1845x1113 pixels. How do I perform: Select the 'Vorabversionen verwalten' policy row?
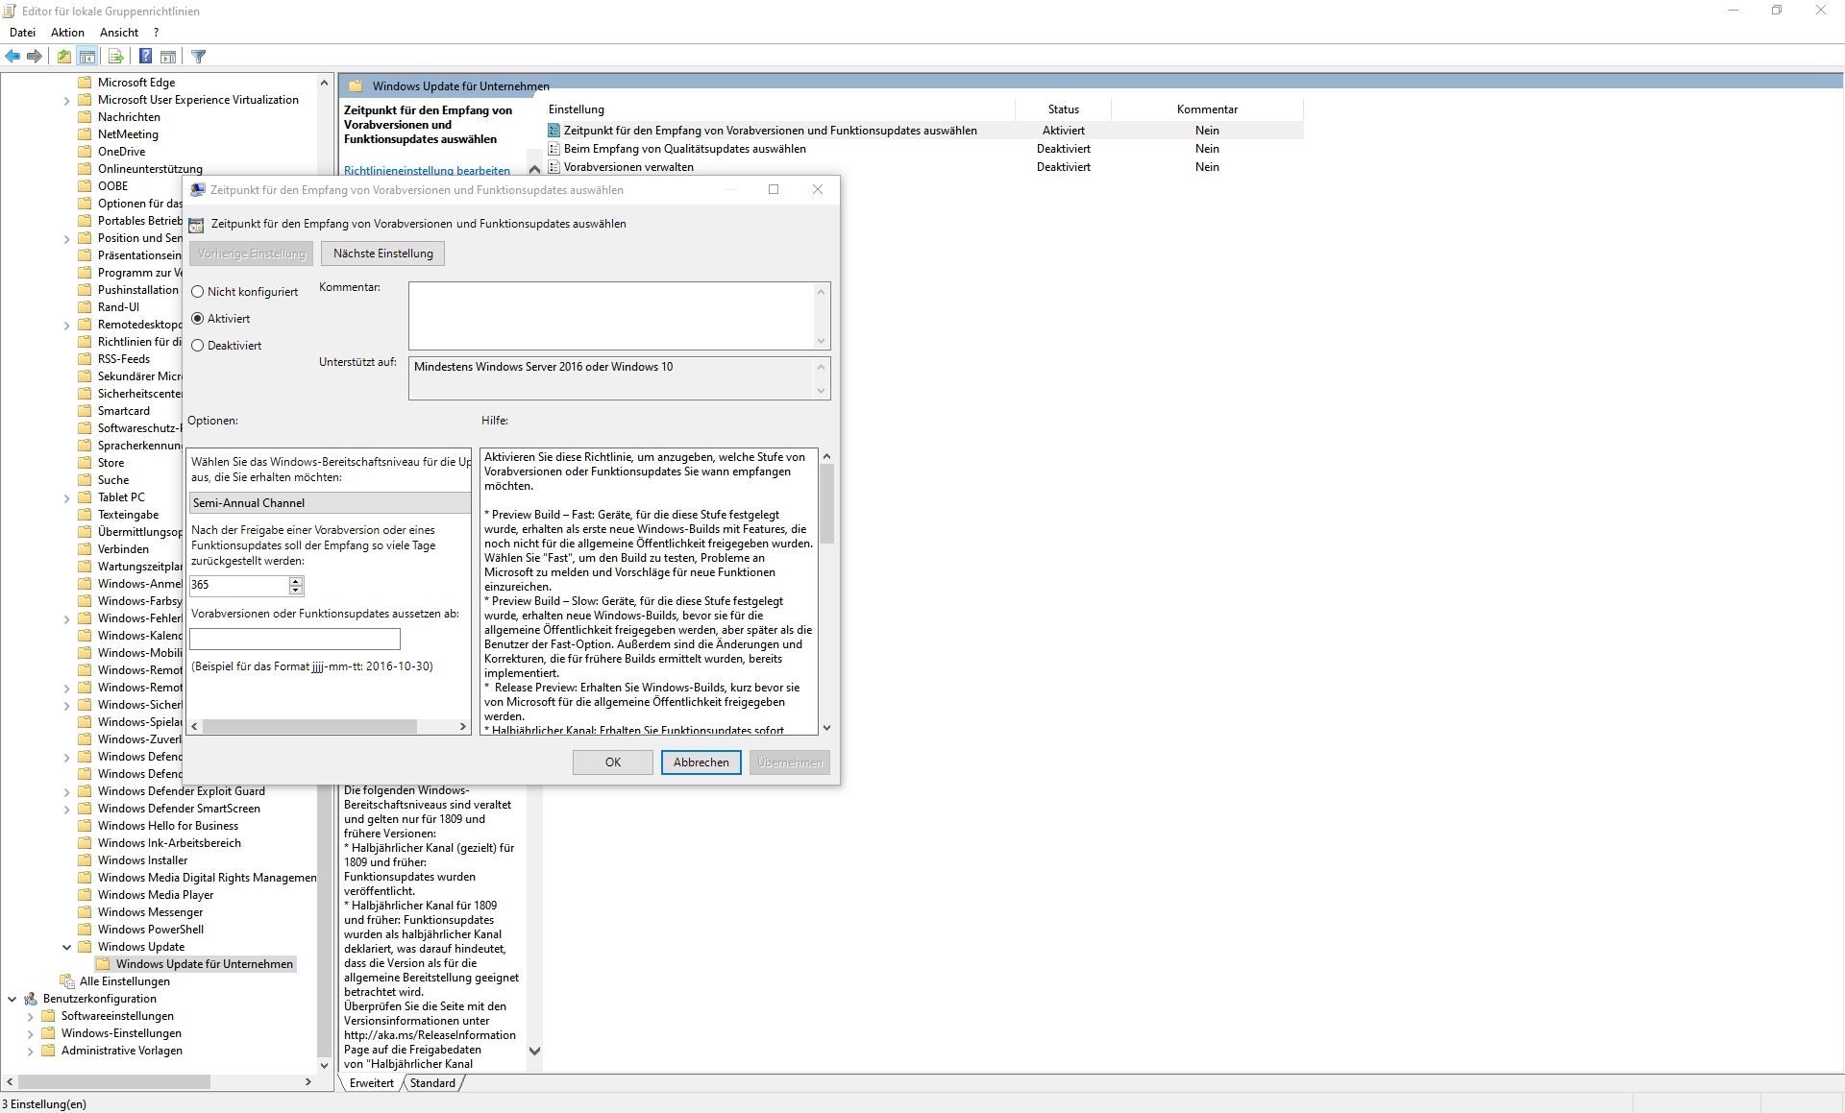924,167
